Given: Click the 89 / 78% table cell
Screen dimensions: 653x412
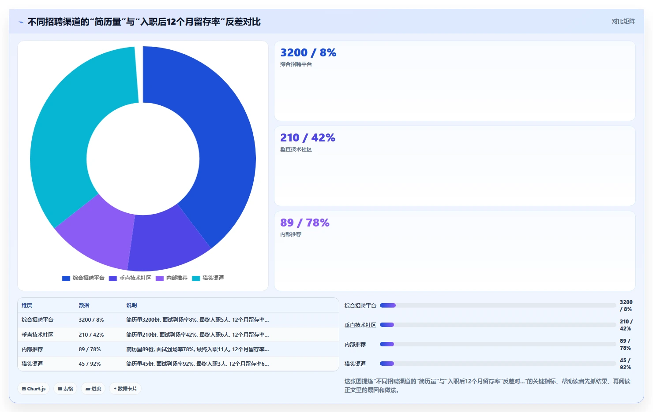Looking at the screenshot, I should pyautogui.click(x=90, y=349).
